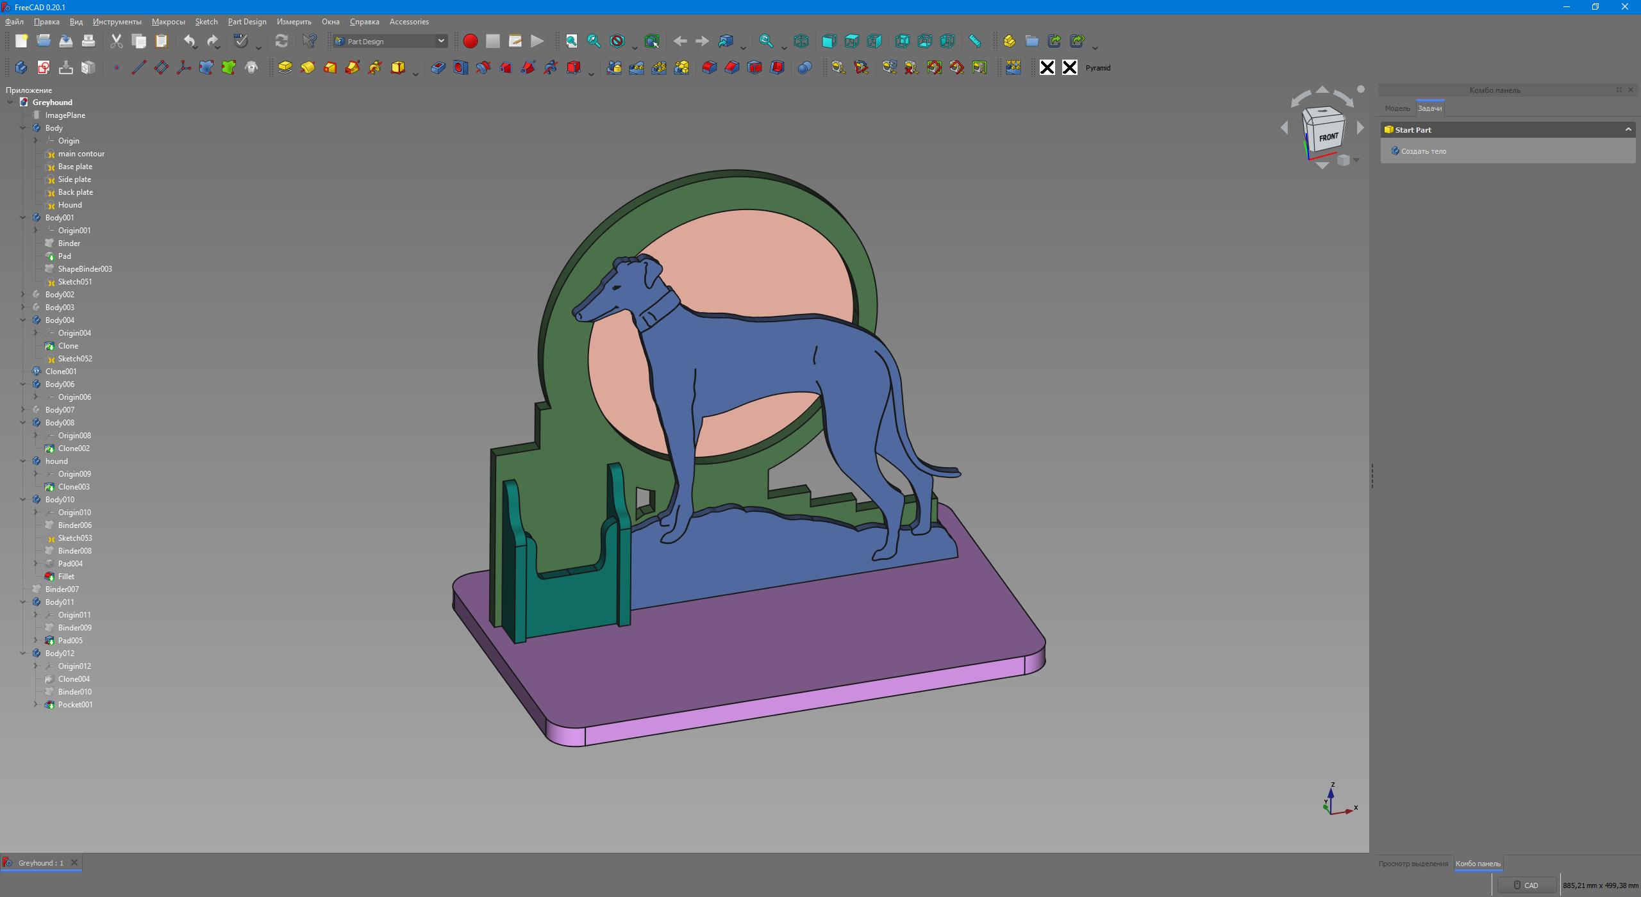Click the Create sketch icon
Screen dimensions: 1641x897
point(44,67)
